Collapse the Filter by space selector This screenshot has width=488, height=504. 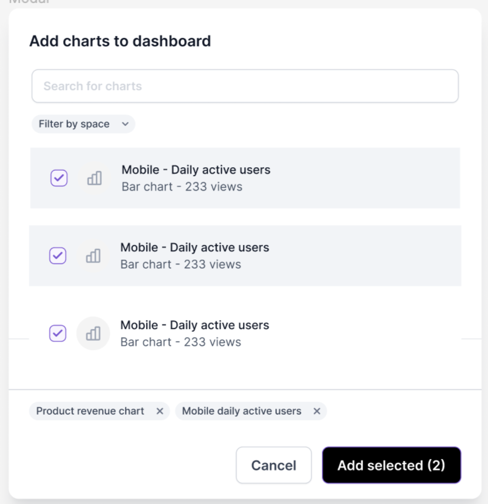pyautogui.click(x=83, y=124)
